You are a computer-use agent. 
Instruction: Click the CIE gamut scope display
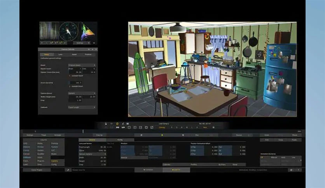tap(88, 31)
